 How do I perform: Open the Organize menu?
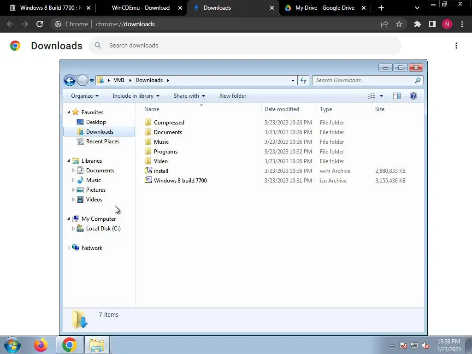click(x=85, y=96)
